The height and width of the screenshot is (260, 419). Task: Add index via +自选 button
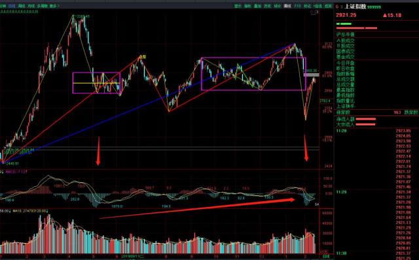tap(318, 6)
